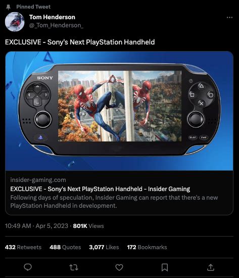View the 432 Retweets list
Viewport: 239px width, 278px height.
[x=23, y=247]
